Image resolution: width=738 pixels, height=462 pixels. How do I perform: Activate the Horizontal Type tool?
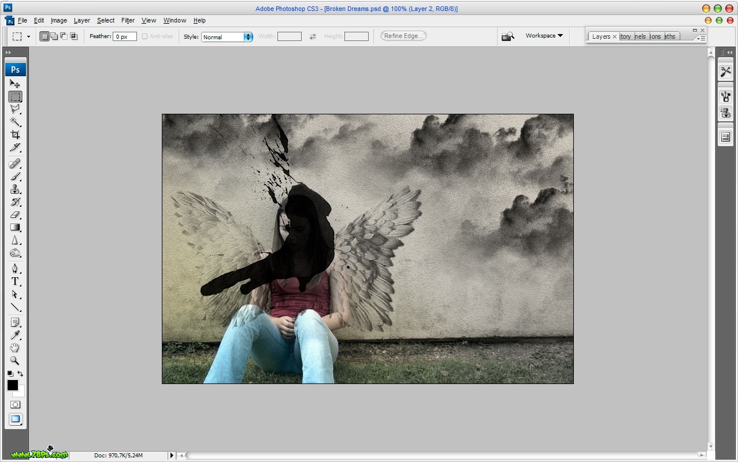pos(15,281)
